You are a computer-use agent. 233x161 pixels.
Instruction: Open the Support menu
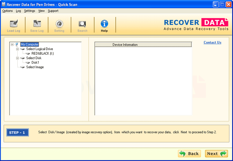click(53, 11)
